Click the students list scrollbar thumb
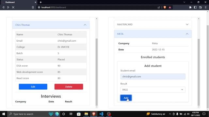 point(97,72)
